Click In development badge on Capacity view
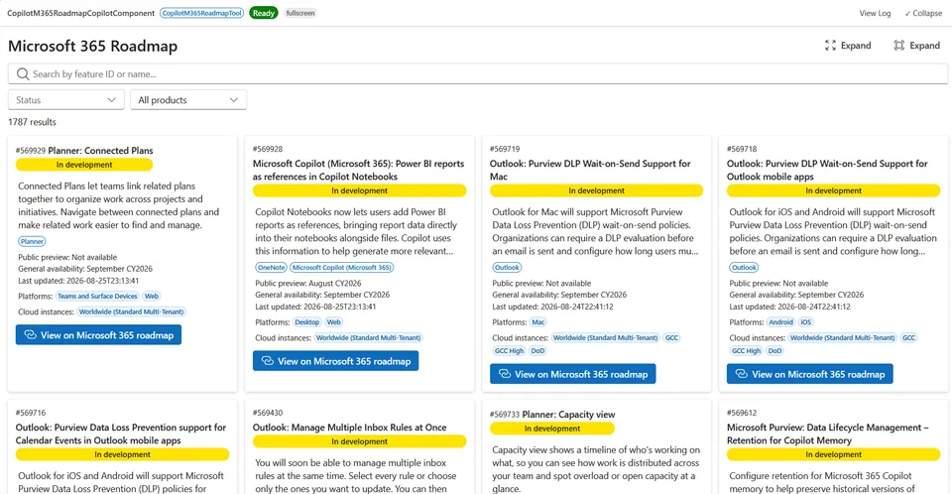 [552, 429]
